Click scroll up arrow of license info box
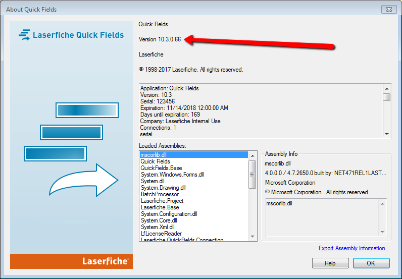The width and height of the screenshot is (402, 279). tap(387, 89)
